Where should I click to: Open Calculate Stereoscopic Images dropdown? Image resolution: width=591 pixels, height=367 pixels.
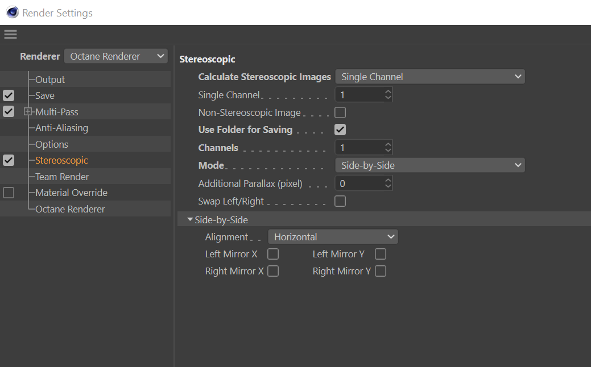click(430, 77)
